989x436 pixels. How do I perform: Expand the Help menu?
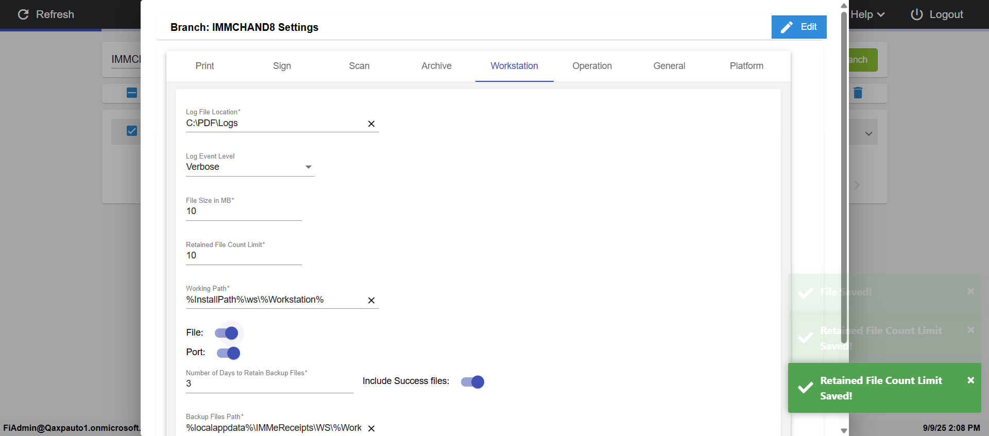tap(867, 14)
